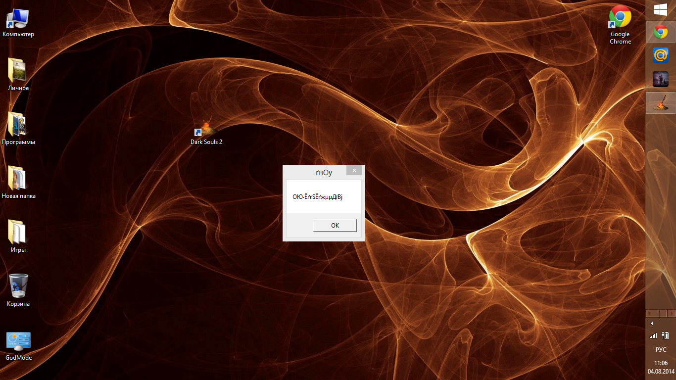Screen dimensions: 676x380
Task: Open the power plug tray icon
Action: 666,335
